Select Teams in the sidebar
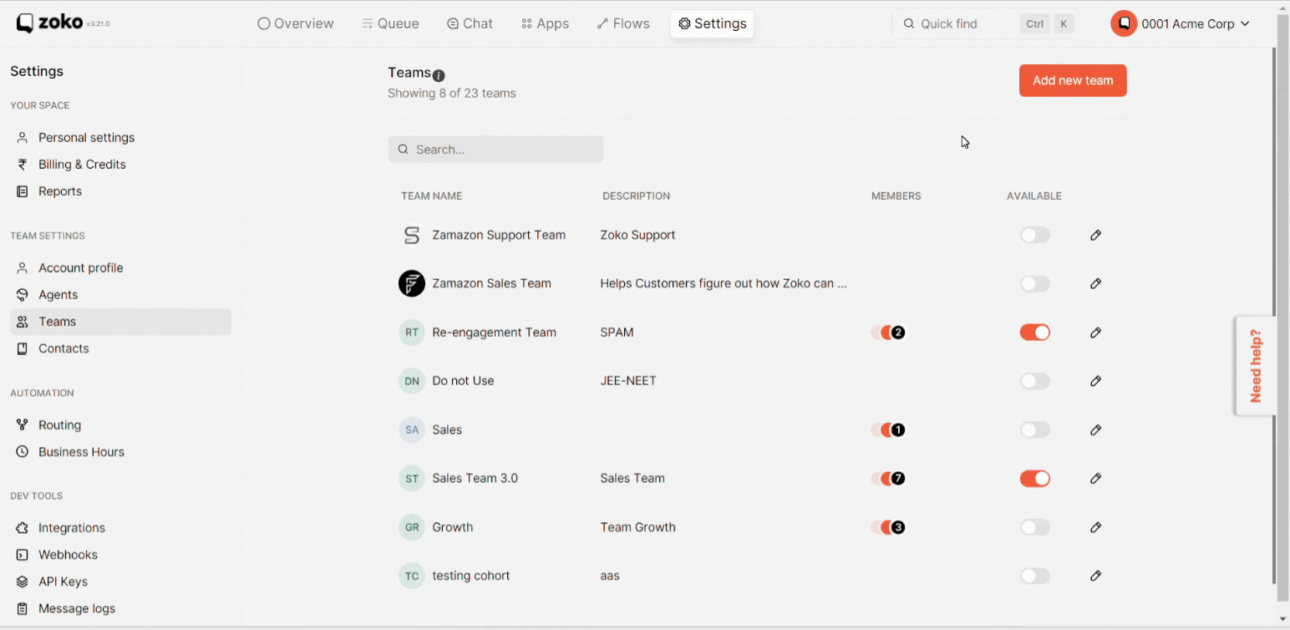The image size is (1290, 630). point(120,322)
